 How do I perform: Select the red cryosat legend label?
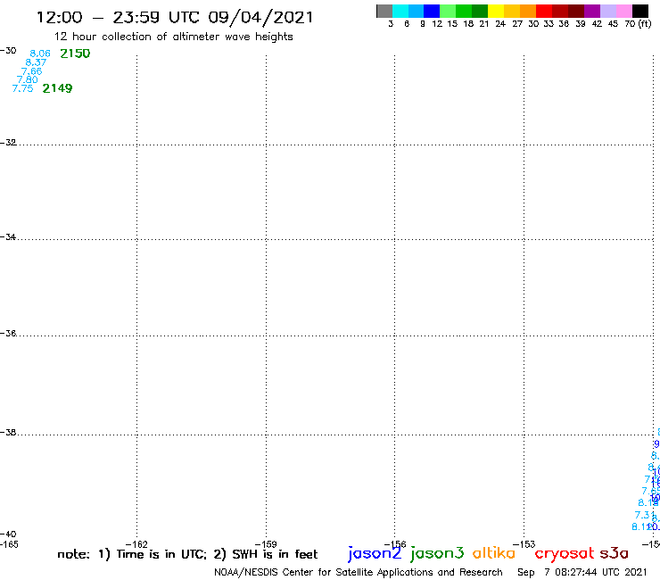point(565,554)
